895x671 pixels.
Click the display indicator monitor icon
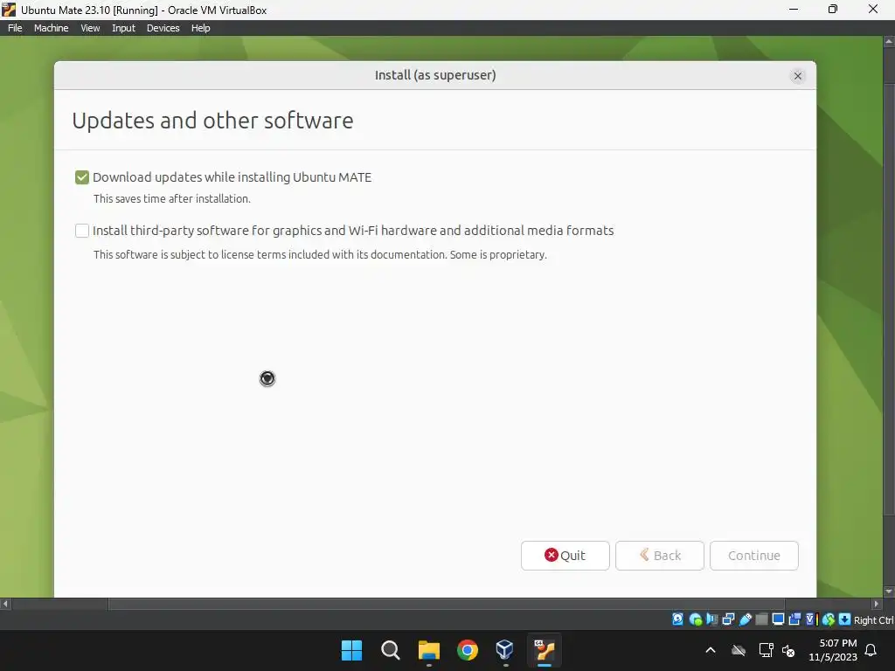coord(778,619)
